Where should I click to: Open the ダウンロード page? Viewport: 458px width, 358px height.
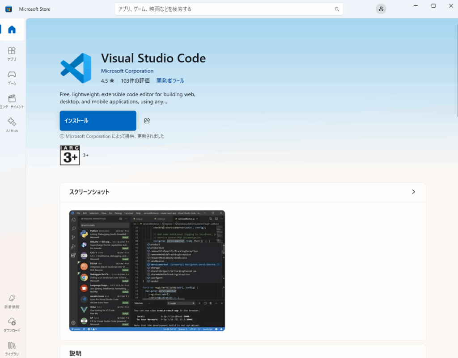(x=12, y=325)
